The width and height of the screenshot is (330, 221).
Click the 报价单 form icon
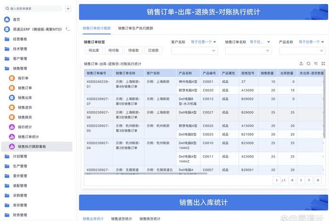click(x=12, y=78)
